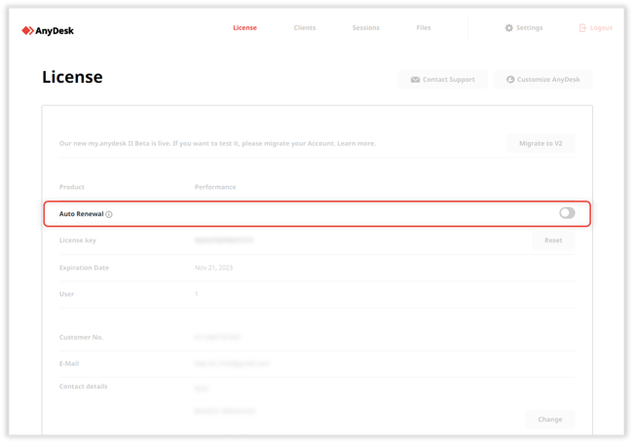Click the User row label
Viewport: 633px width, 443px height.
coord(66,294)
